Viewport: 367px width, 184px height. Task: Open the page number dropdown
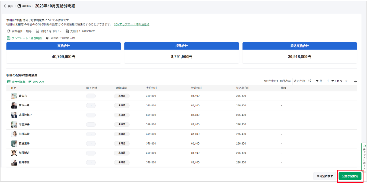point(332,81)
